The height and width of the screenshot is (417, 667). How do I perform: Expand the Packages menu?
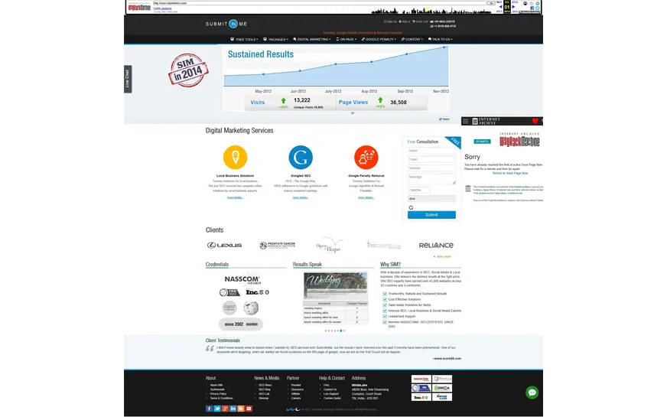(275, 39)
